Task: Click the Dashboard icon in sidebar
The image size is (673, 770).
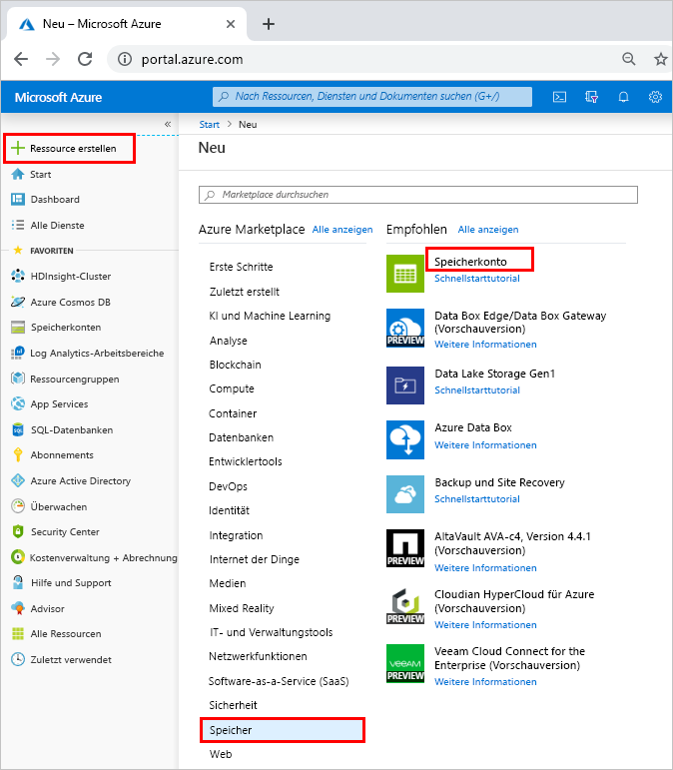Action: [18, 199]
